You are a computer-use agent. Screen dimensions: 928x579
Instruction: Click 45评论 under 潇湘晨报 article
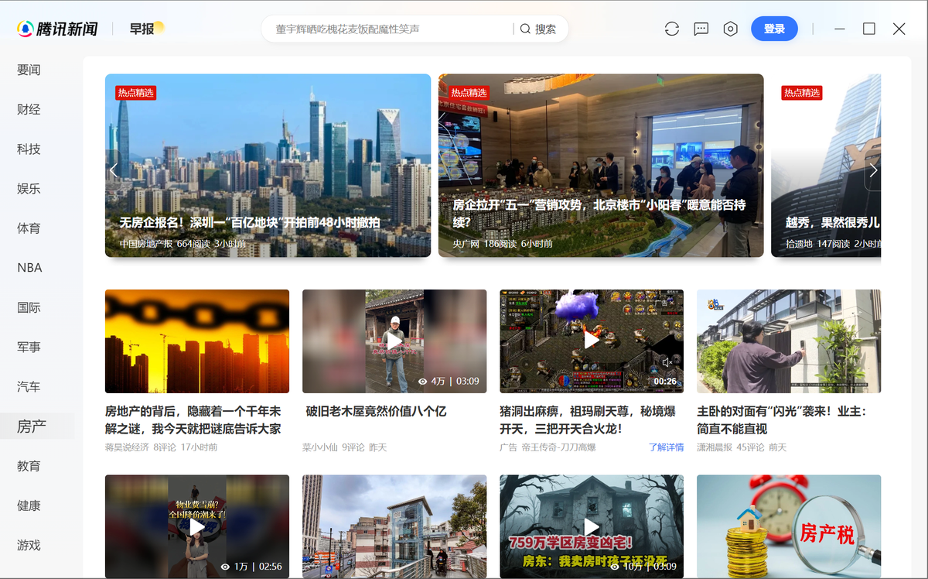(x=750, y=447)
